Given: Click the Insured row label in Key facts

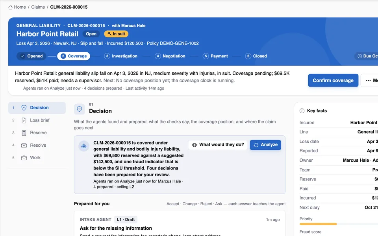Looking at the screenshot, I should point(307,123).
